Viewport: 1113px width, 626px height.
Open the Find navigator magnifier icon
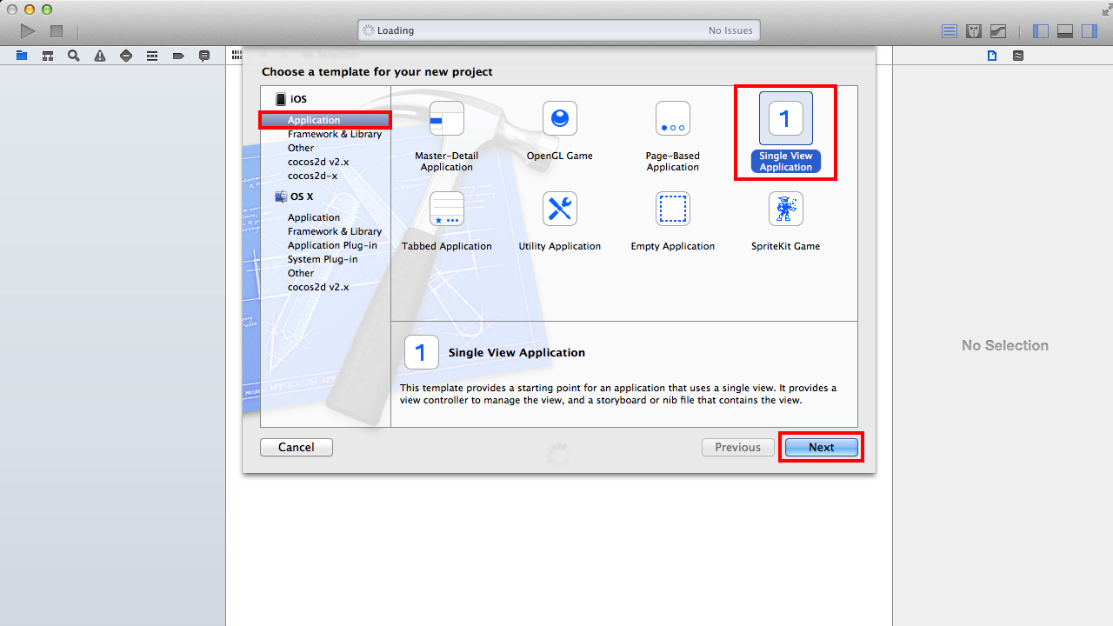point(74,56)
